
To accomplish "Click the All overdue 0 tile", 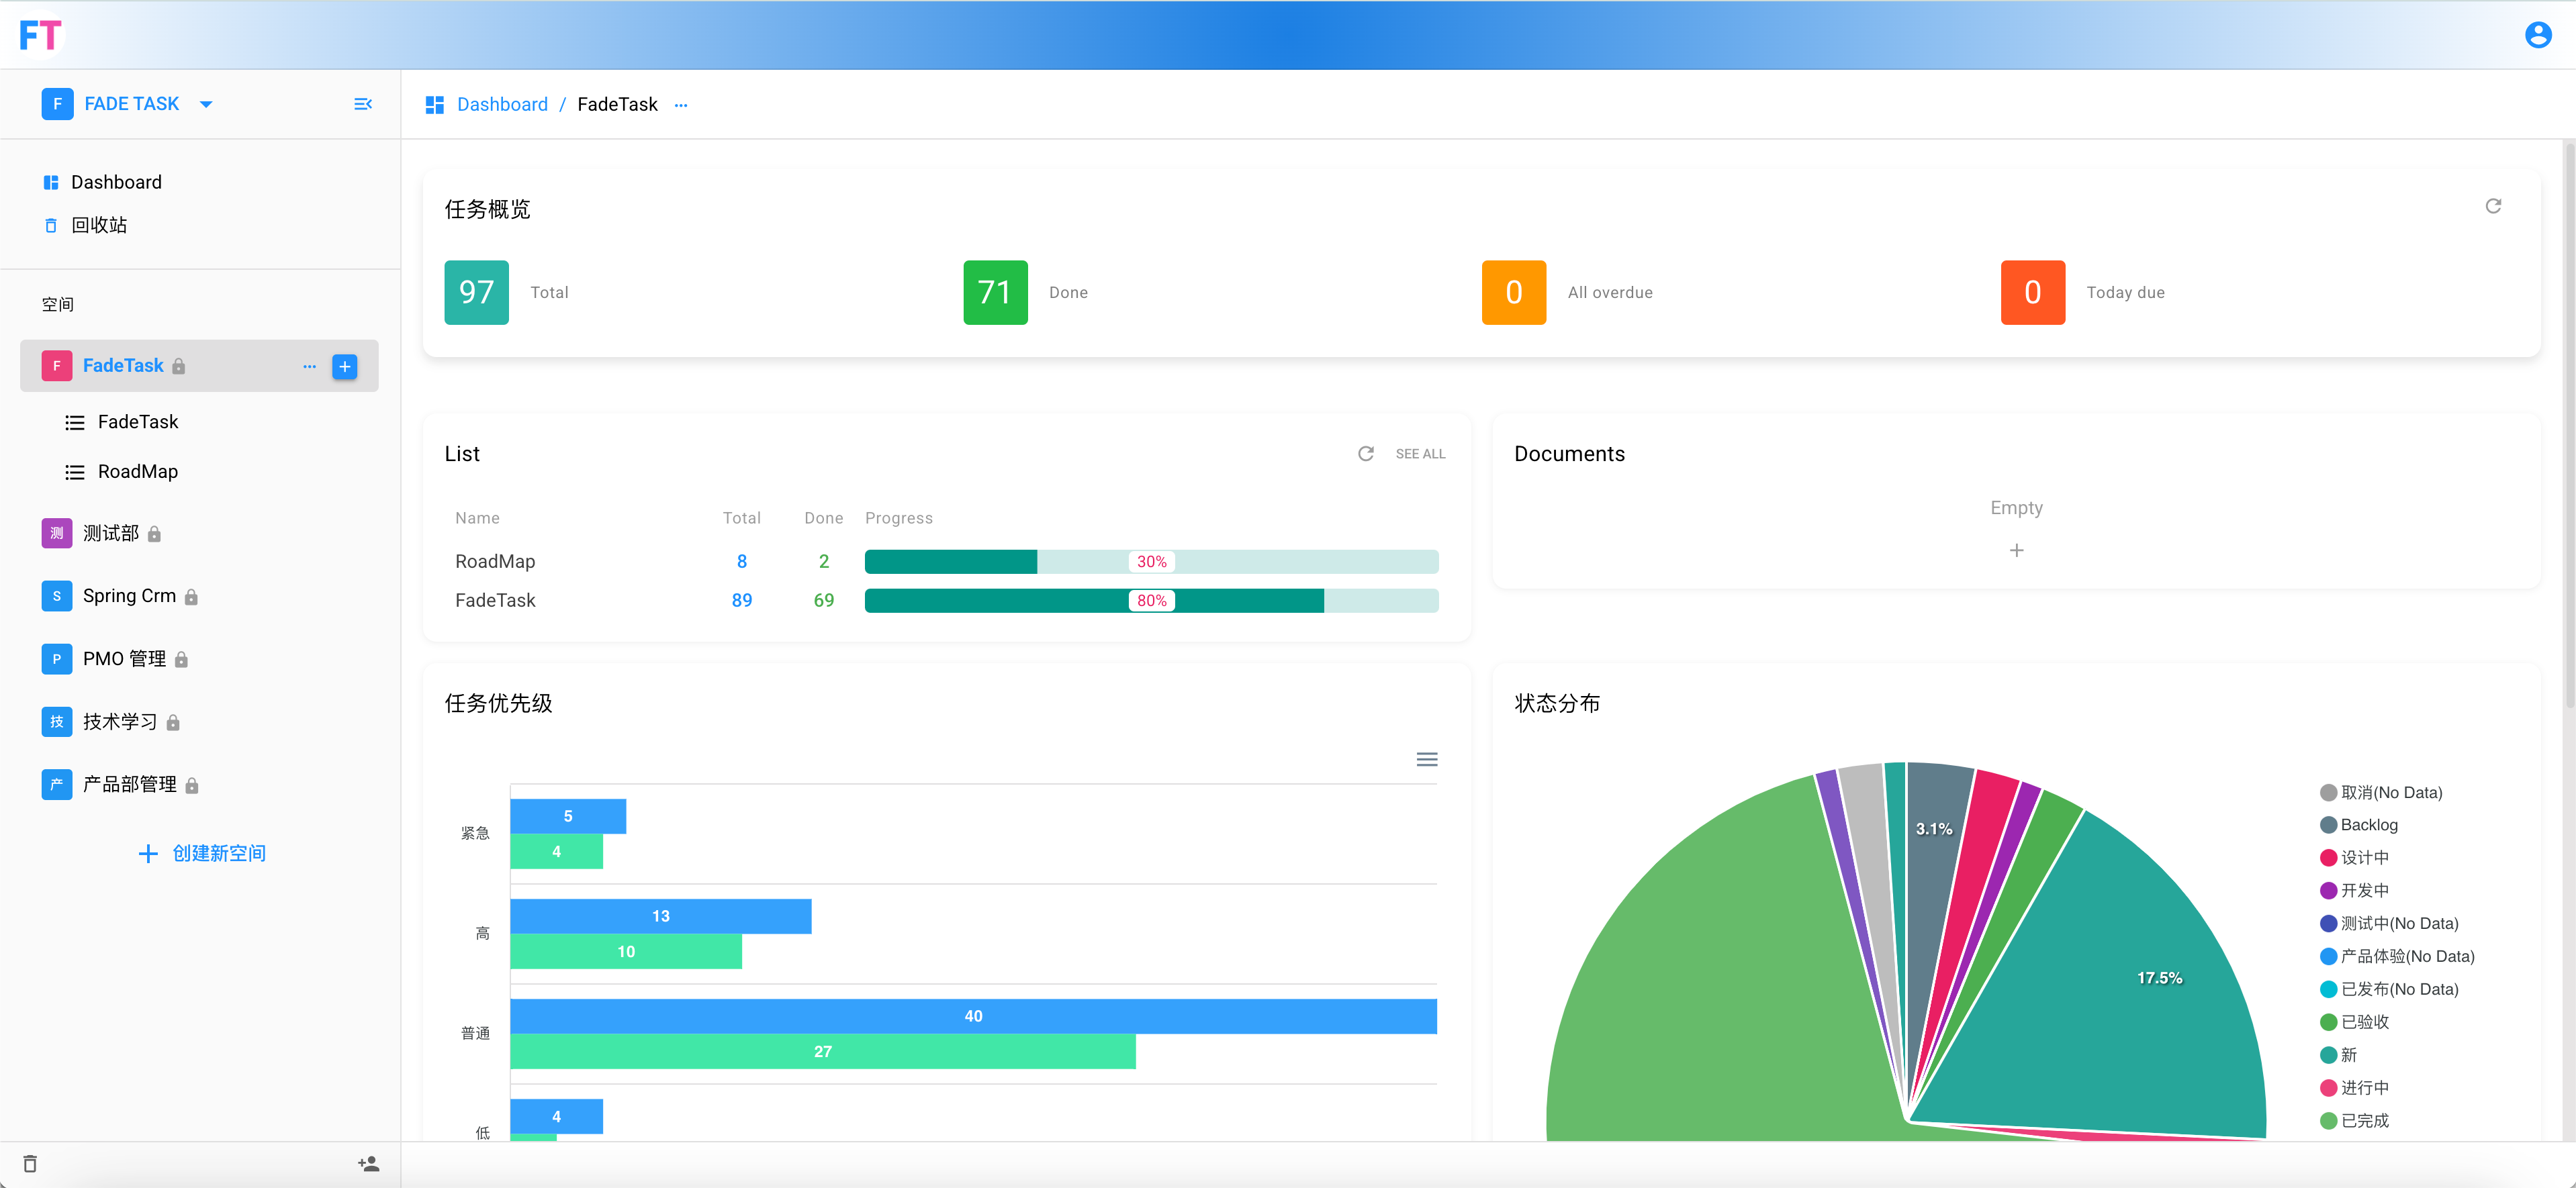I will click(1514, 293).
